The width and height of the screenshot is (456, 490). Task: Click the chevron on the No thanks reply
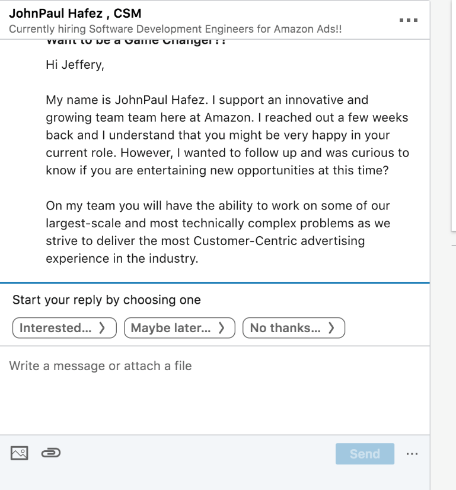click(x=331, y=328)
